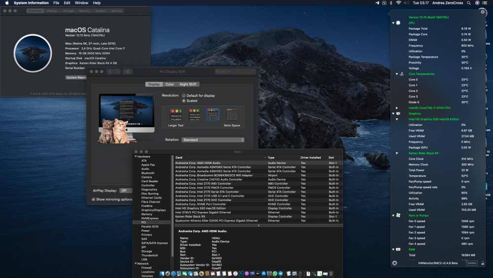
Task: Open Notification Center icon
Action: [x=485, y=3]
